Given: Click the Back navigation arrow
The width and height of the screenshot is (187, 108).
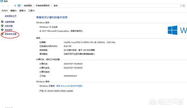Looking at the screenshot, I should click(3, 6).
